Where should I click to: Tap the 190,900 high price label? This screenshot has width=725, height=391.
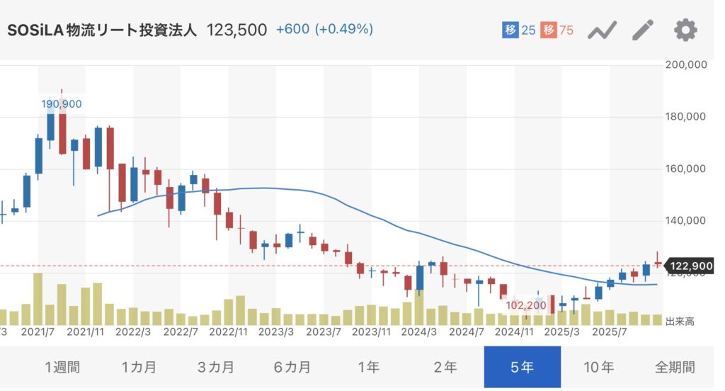62,104
